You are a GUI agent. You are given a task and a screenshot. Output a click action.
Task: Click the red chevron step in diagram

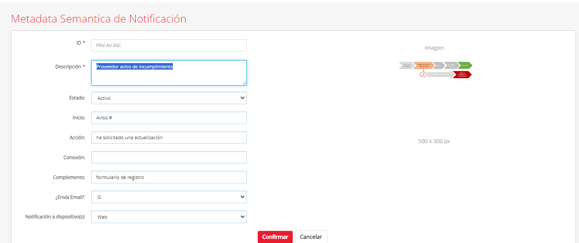click(x=462, y=74)
